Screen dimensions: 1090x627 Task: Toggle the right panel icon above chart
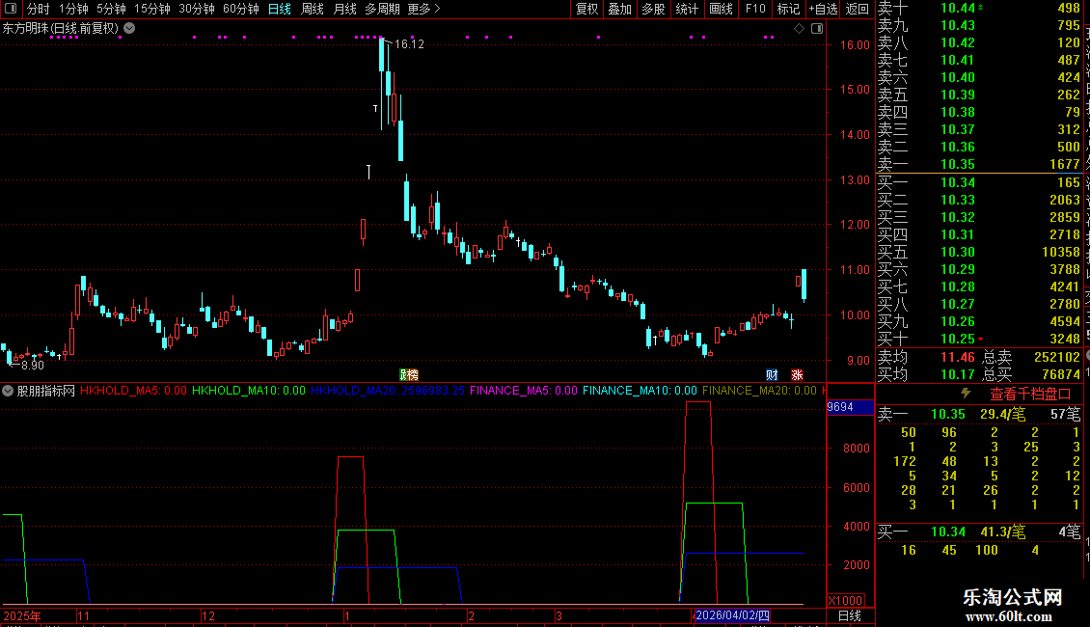[817, 29]
